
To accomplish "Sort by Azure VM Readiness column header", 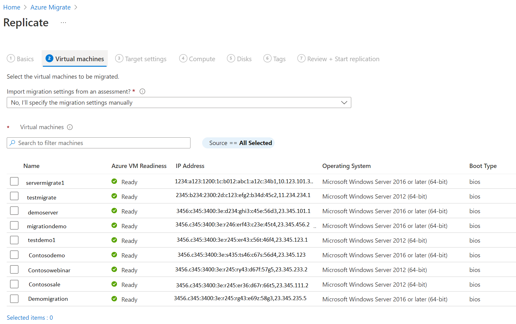I will (139, 166).
